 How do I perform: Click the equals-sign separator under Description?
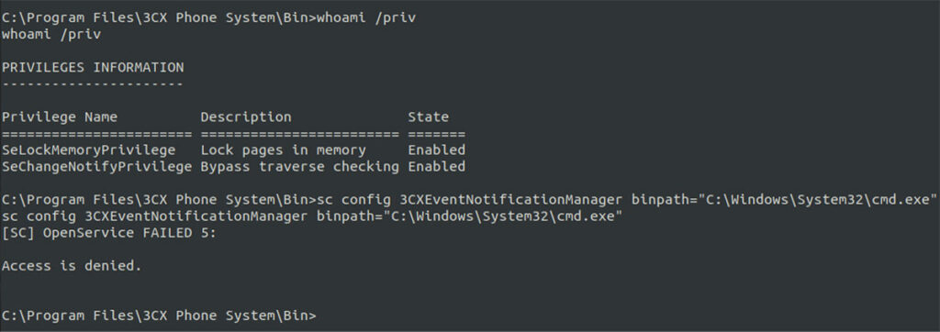click(x=300, y=134)
